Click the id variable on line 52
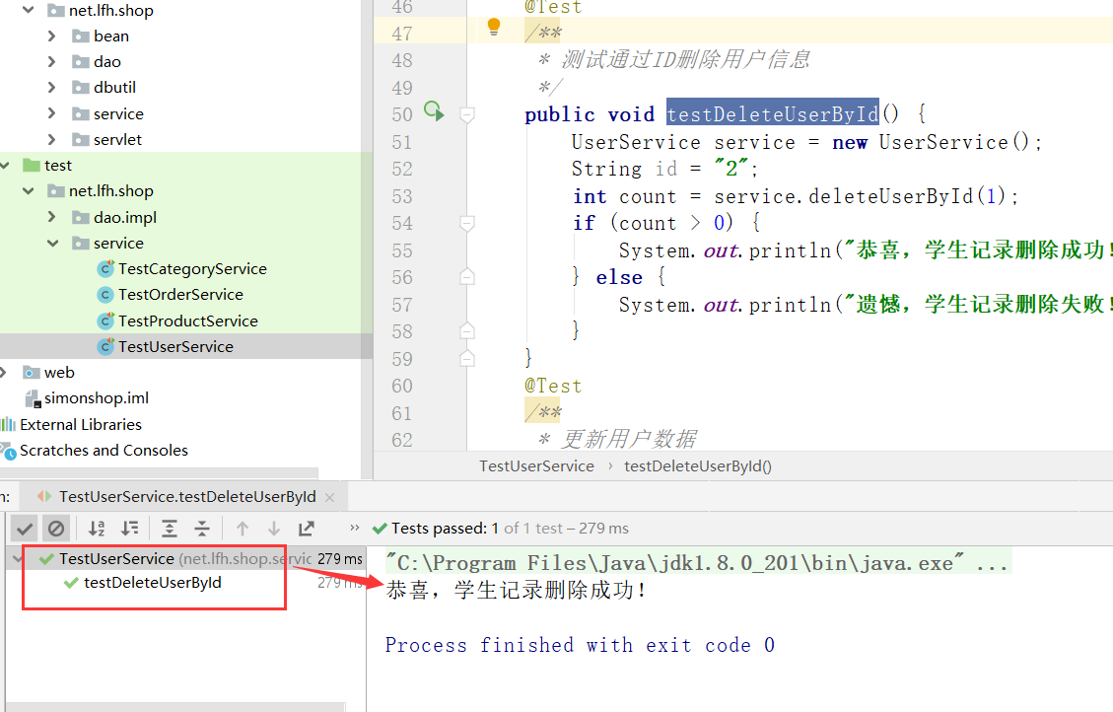Image resolution: width=1113 pixels, height=712 pixels. click(x=665, y=169)
